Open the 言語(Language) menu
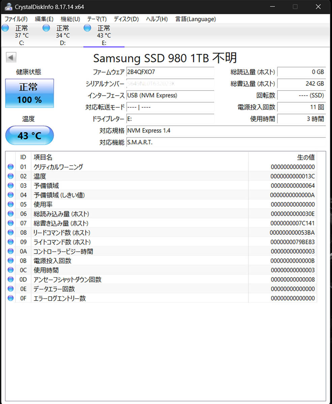Screen dimensions: 332x404 pyautogui.click(x=195, y=19)
